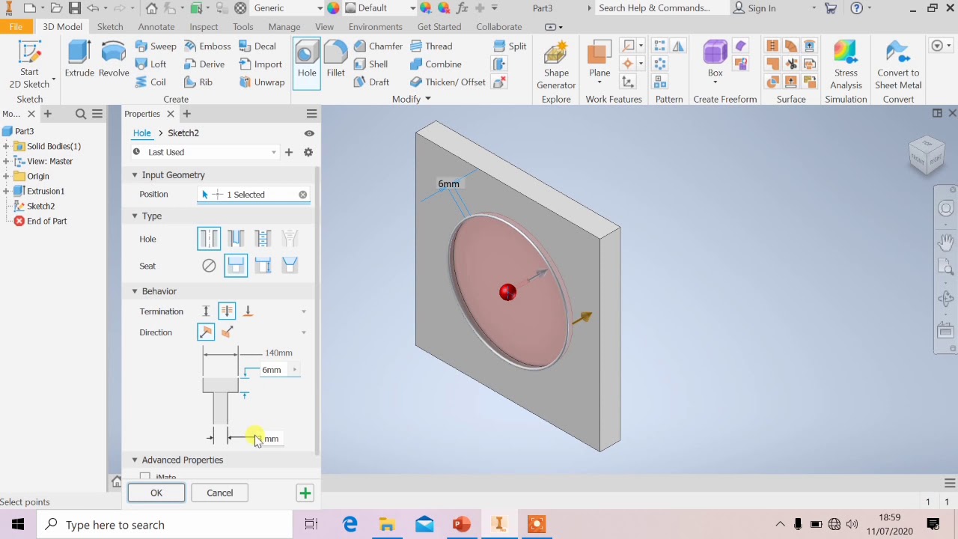
Task: Expand the Extrusion1 tree node
Action: [x=6, y=191]
